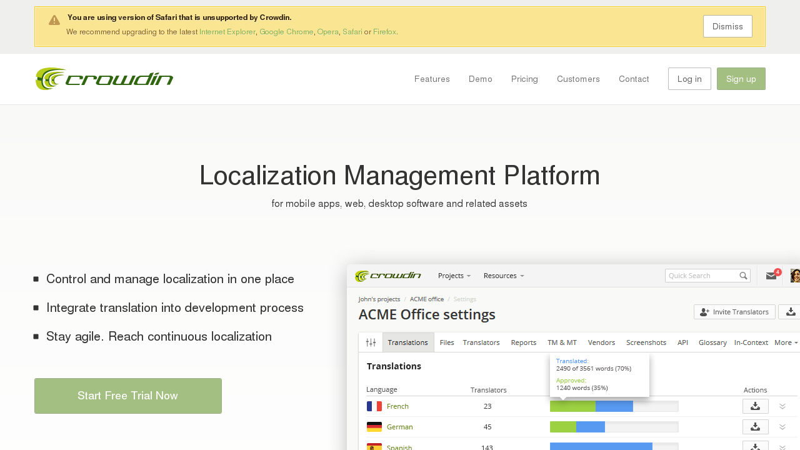This screenshot has width=800, height=450.
Task: Switch to the Files tab
Action: point(447,342)
